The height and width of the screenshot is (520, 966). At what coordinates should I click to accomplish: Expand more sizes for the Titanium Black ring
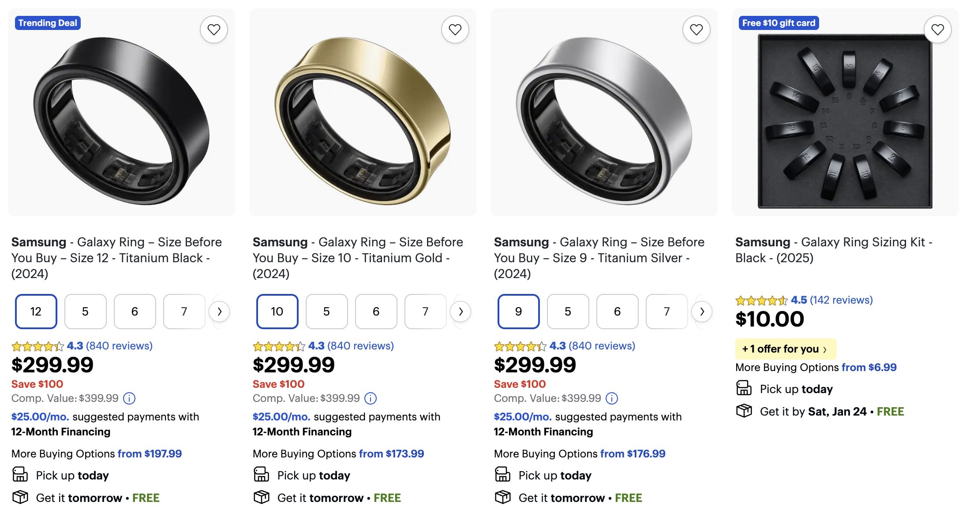tap(220, 312)
